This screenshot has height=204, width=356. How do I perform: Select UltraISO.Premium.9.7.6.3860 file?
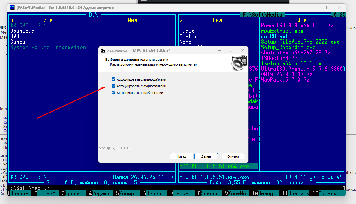pyautogui.click(x=302, y=69)
